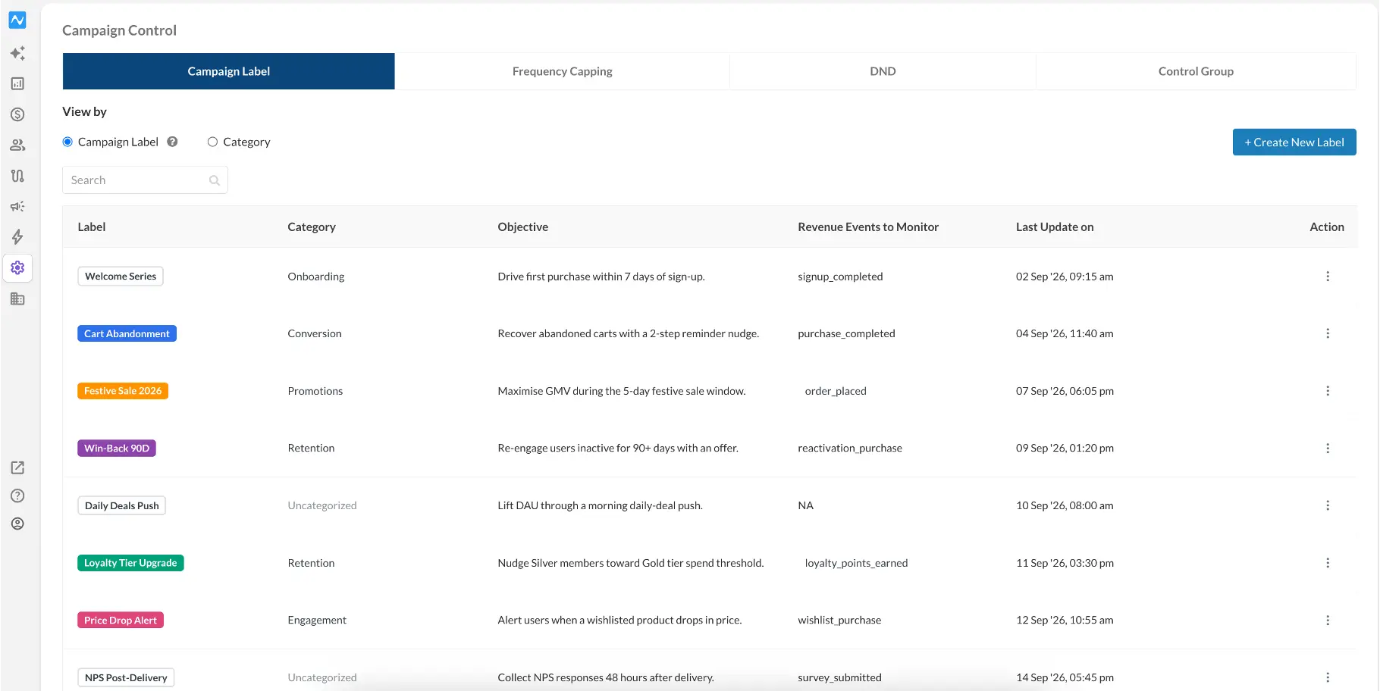Viewport: 1380px width, 691px height.
Task: Switch to the Control Group tab
Action: click(1196, 71)
